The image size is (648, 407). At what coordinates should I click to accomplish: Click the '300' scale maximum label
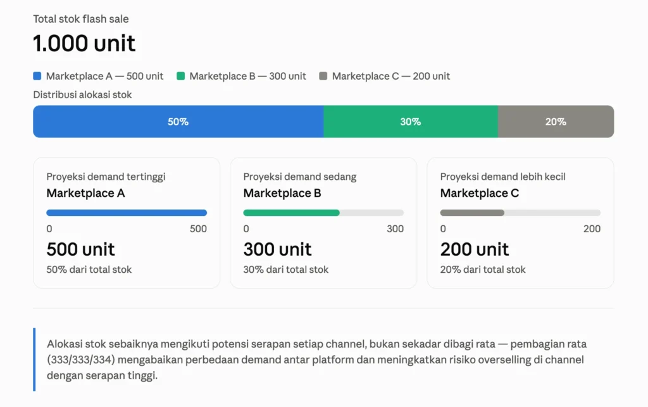pos(395,229)
